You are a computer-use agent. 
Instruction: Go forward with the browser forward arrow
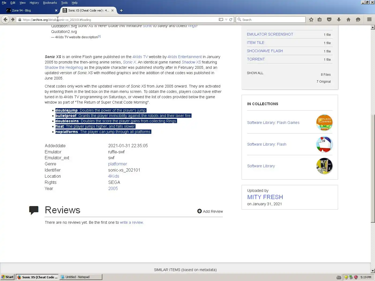[13, 20]
